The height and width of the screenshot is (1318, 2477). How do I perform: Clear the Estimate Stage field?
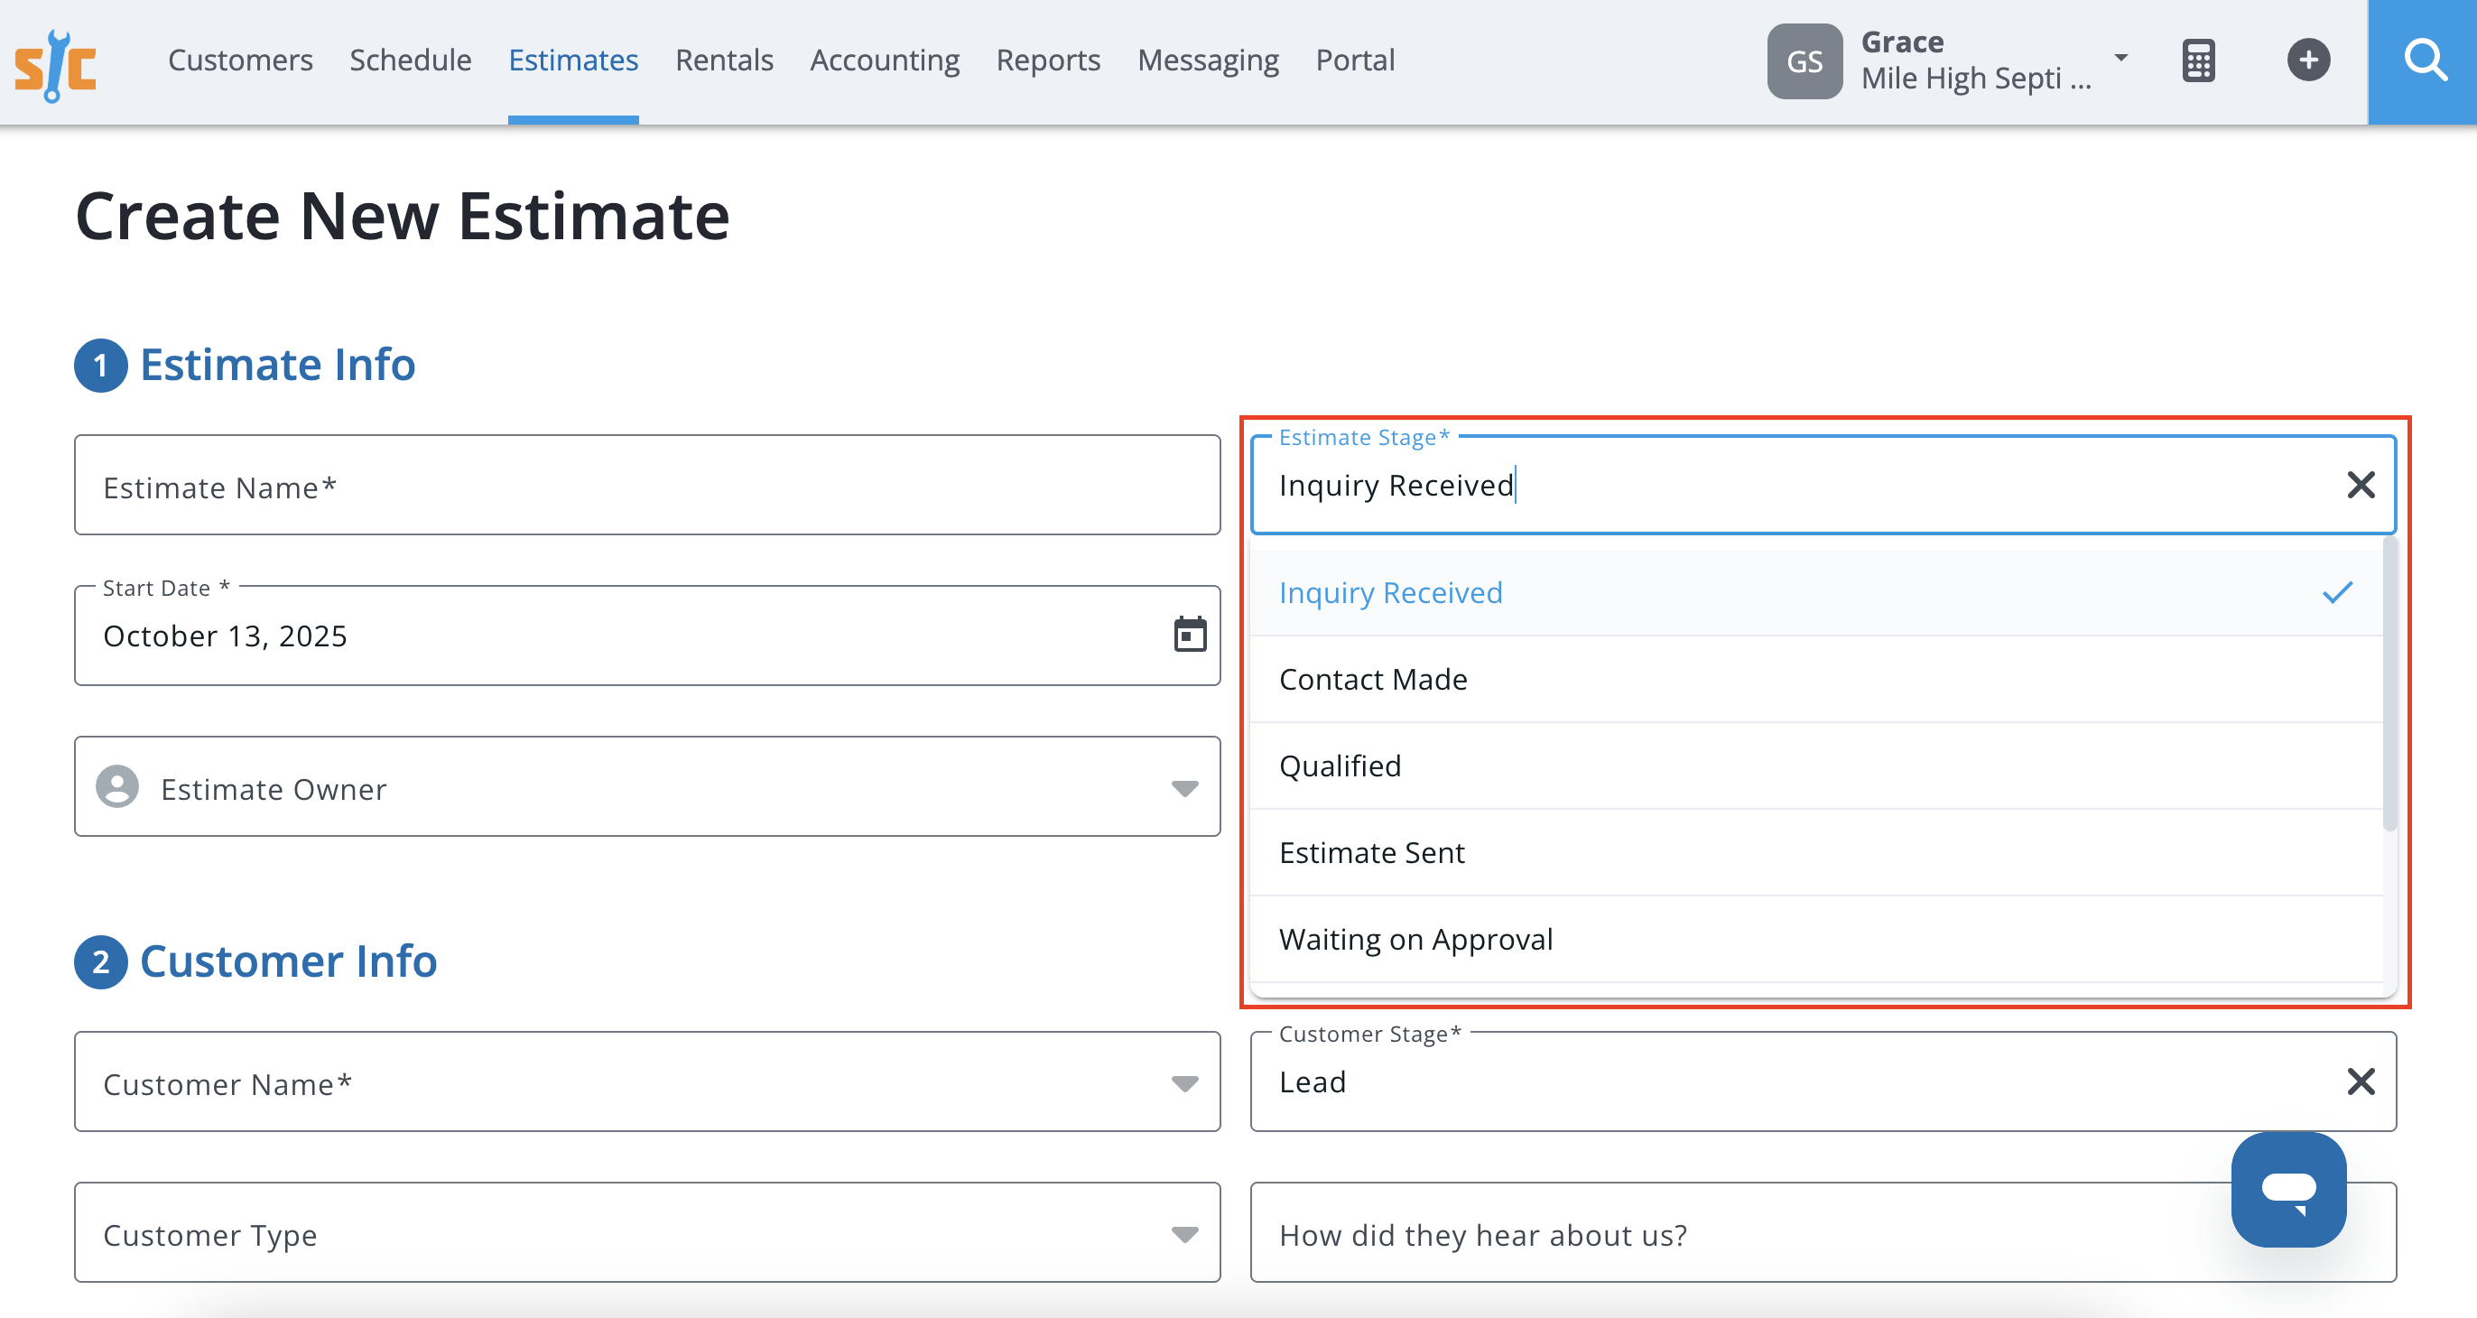click(2361, 485)
